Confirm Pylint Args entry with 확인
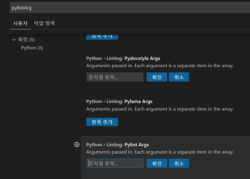250x179 pixels. (x=157, y=163)
